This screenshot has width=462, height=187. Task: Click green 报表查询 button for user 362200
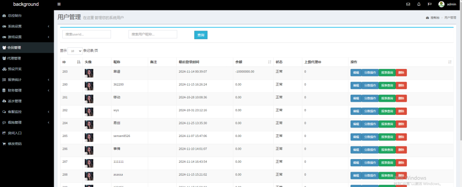click(x=387, y=85)
